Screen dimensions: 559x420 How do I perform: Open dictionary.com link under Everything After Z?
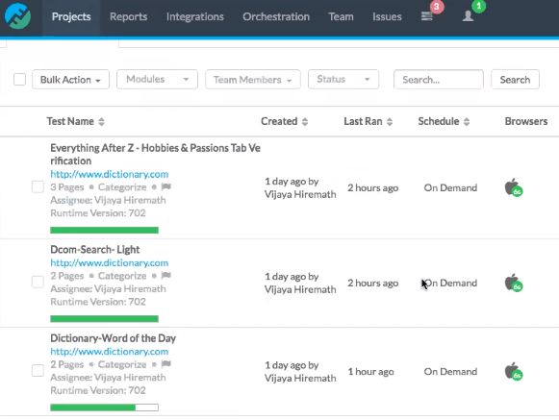point(109,174)
